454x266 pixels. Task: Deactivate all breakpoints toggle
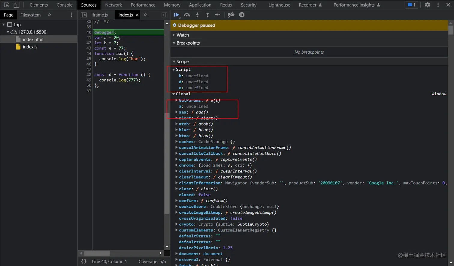point(231,15)
